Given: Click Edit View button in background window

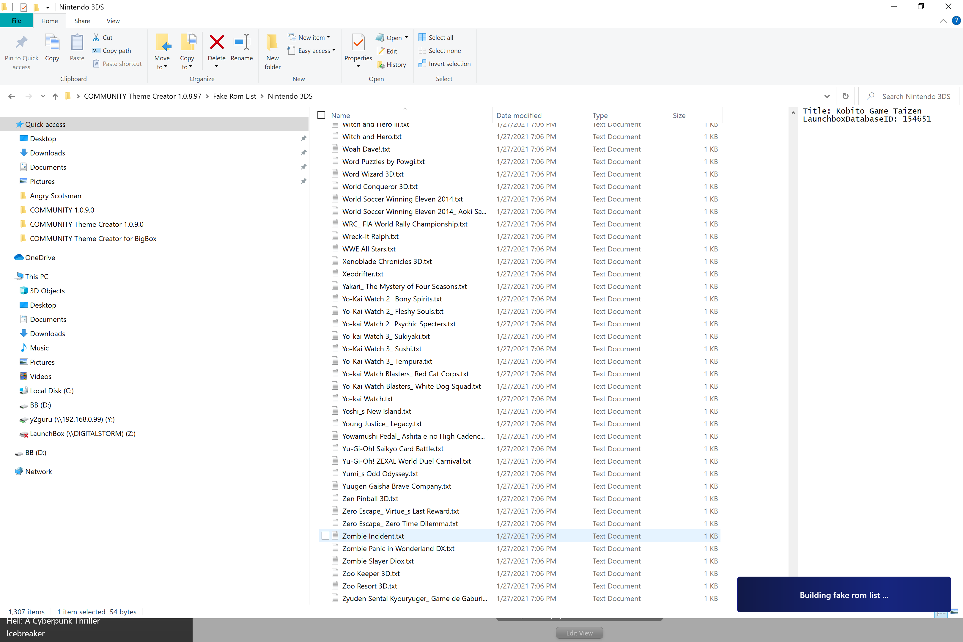Looking at the screenshot, I should (x=579, y=633).
